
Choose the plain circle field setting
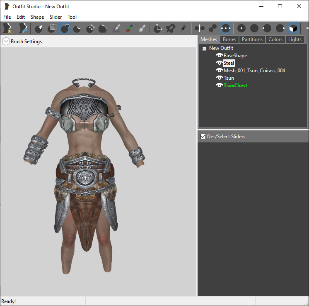(x=254, y=28)
